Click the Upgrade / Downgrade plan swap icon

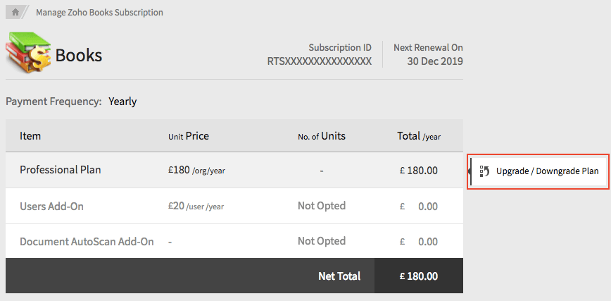pyautogui.click(x=484, y=171)
